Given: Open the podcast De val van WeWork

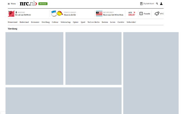Looking at the screenshot, I should (x=23, y=15).
